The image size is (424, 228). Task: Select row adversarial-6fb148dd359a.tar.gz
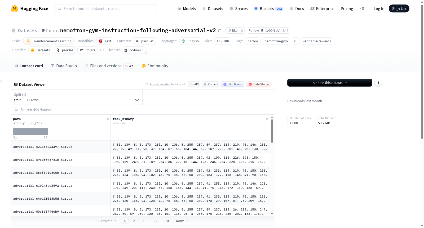coord(140,186)
